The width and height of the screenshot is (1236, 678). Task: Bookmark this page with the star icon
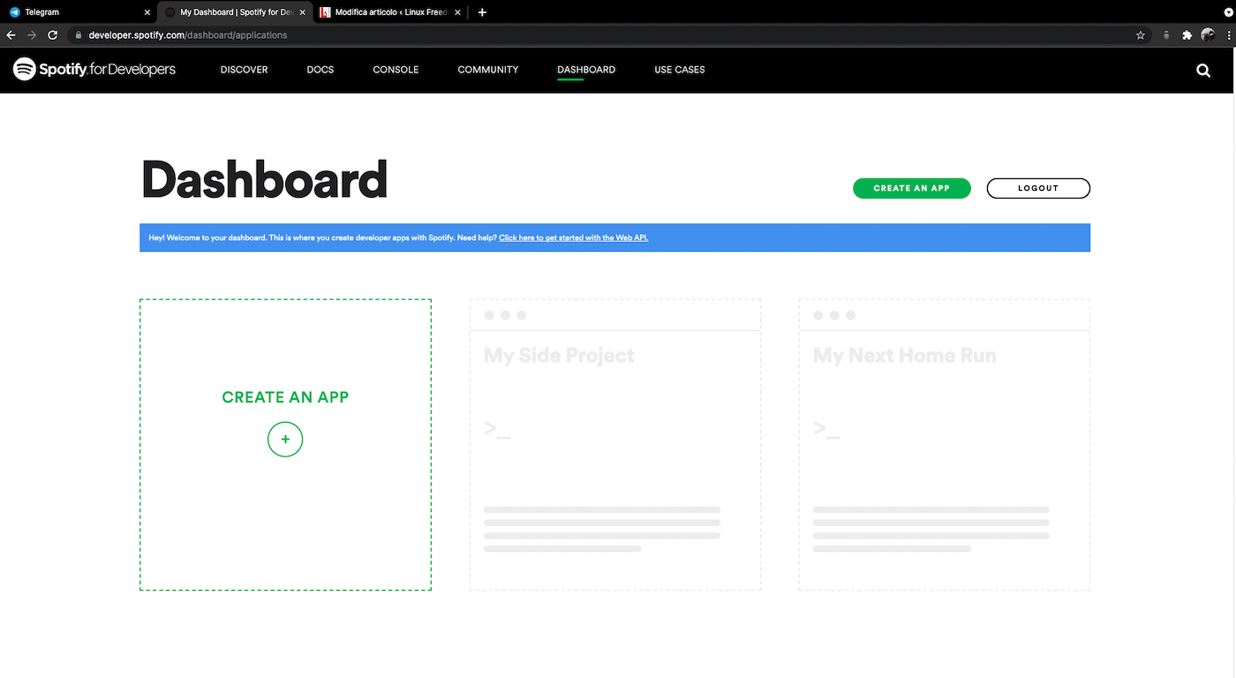tap(1141, 35)
